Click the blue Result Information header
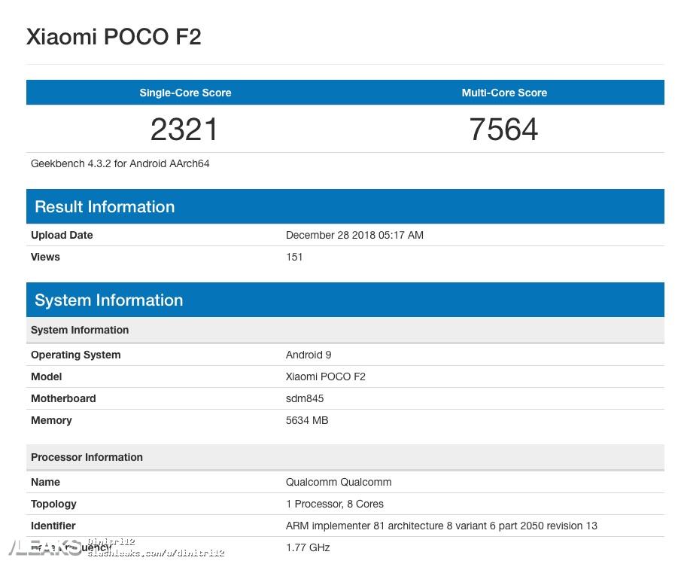 (x=345, y=206)
